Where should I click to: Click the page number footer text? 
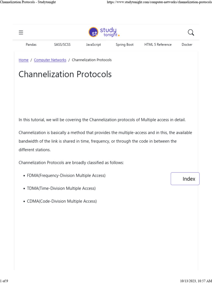pyautogui.click(x=4, y=281)
